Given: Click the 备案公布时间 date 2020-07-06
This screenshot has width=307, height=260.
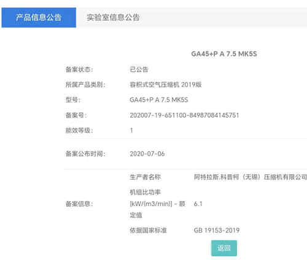Looking at the screenshot, I should click(147, 154).
